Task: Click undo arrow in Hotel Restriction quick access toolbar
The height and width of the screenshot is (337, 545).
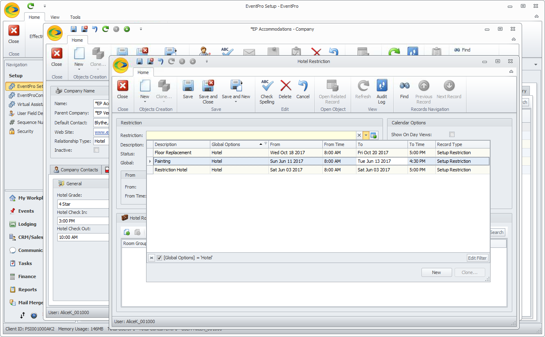Action: (x=161, y=61)
